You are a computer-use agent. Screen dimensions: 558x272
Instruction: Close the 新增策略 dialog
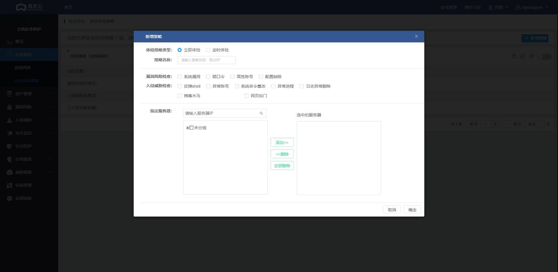[416, 36]
